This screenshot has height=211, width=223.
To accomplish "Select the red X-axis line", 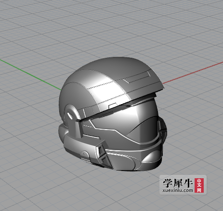I will pyautogui.click(x=193, y=73).
